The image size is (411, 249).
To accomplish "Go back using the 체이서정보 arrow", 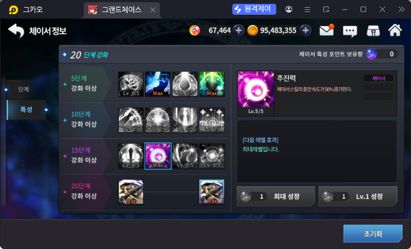I will 16,31.
